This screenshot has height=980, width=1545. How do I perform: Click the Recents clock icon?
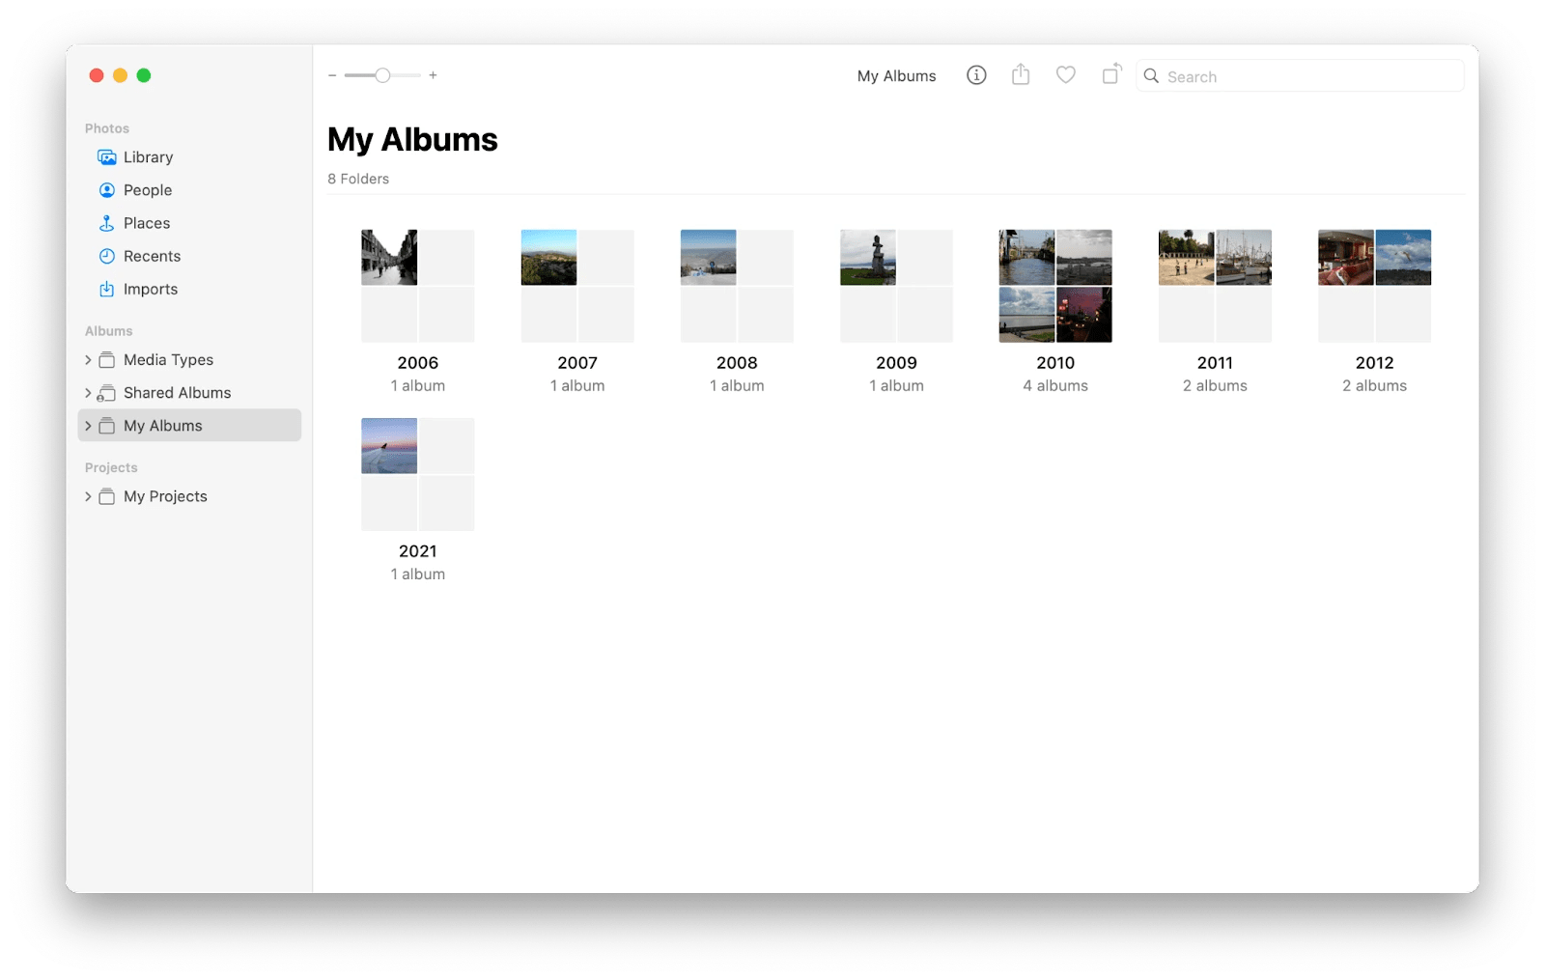point(107,256)
